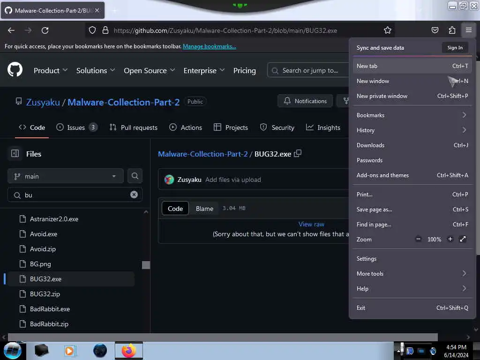Expand the Help submenu
Screen dimensions: 480x360
coord(412,288)
